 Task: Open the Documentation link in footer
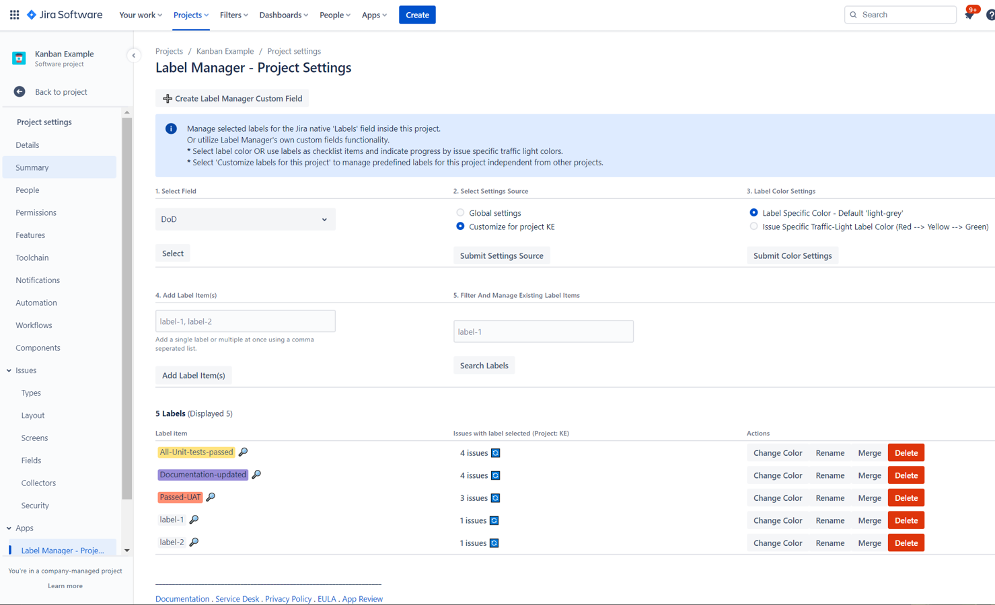click(182, 599)
